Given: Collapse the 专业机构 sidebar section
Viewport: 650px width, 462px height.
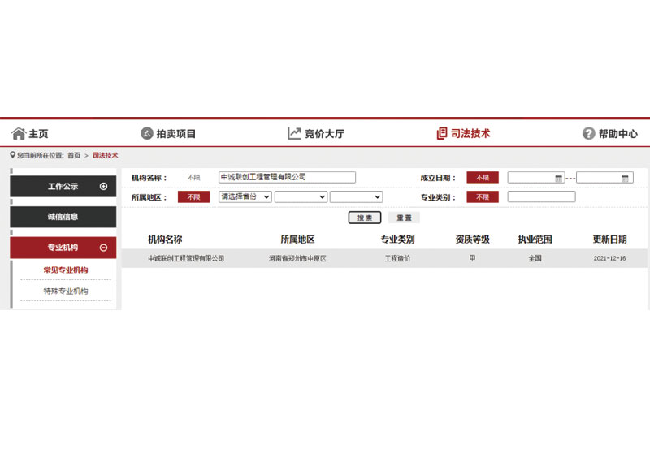Looking at the screenshot, I should [x=103, y=248].
